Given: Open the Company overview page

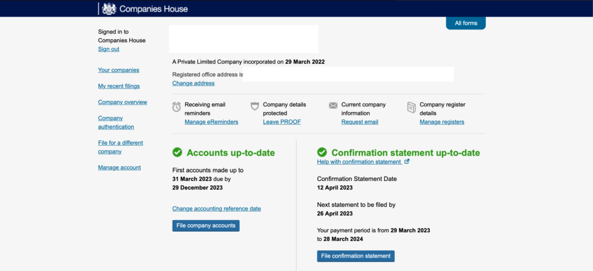Looking at the screenshot, I should [122, 102].
